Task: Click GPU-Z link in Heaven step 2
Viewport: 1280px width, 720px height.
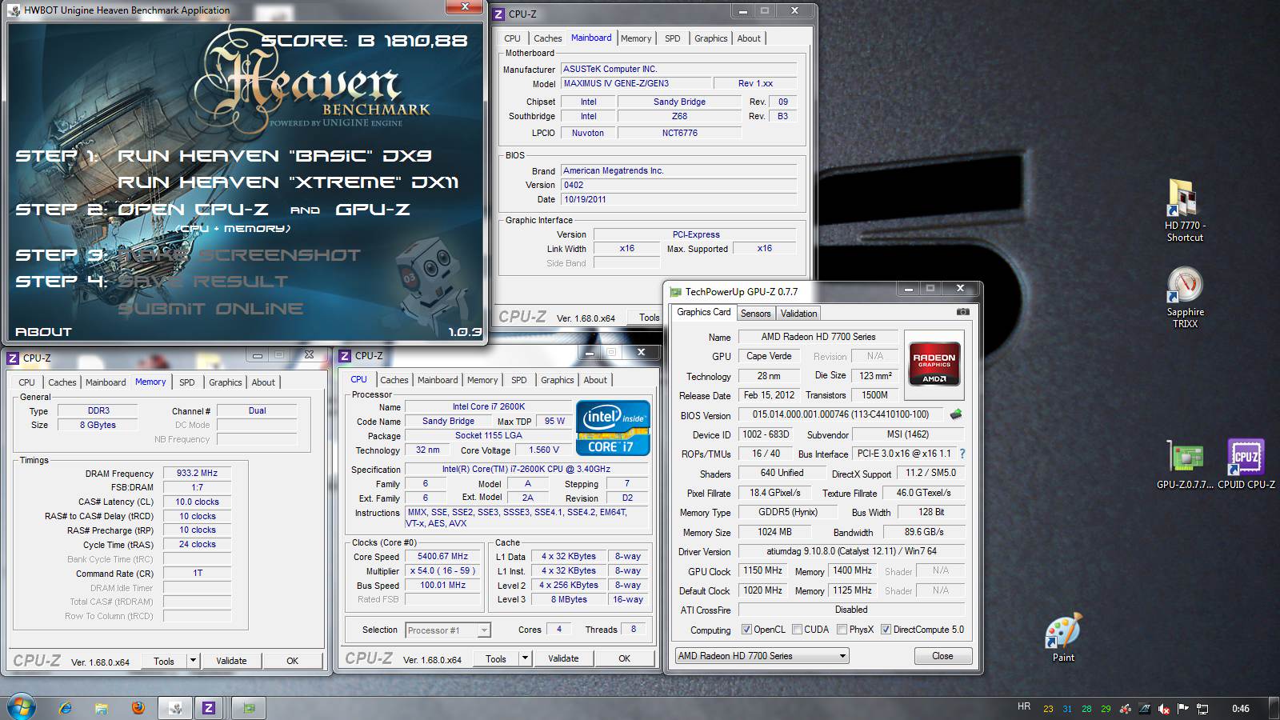Action: [373, 210]
